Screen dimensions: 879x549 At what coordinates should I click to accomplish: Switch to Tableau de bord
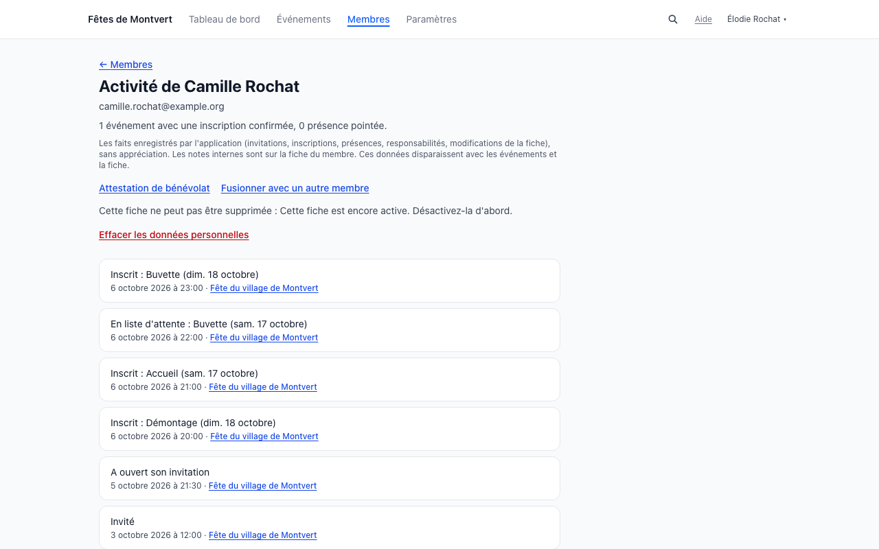coord(225,19)
